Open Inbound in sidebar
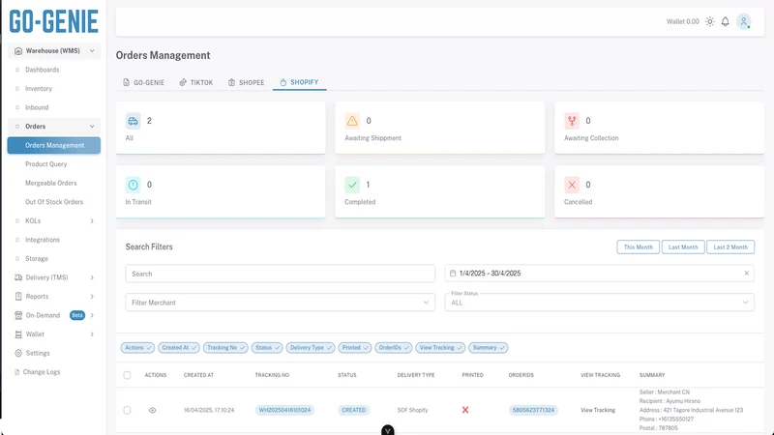This screenshot has height=435, width=774. pos(37,107)
